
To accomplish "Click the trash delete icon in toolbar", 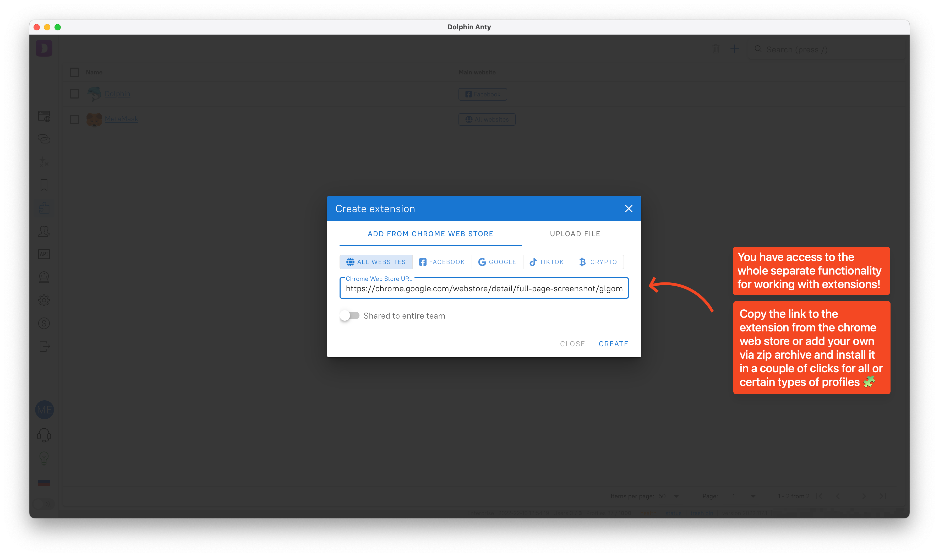I will pos(716,49).
